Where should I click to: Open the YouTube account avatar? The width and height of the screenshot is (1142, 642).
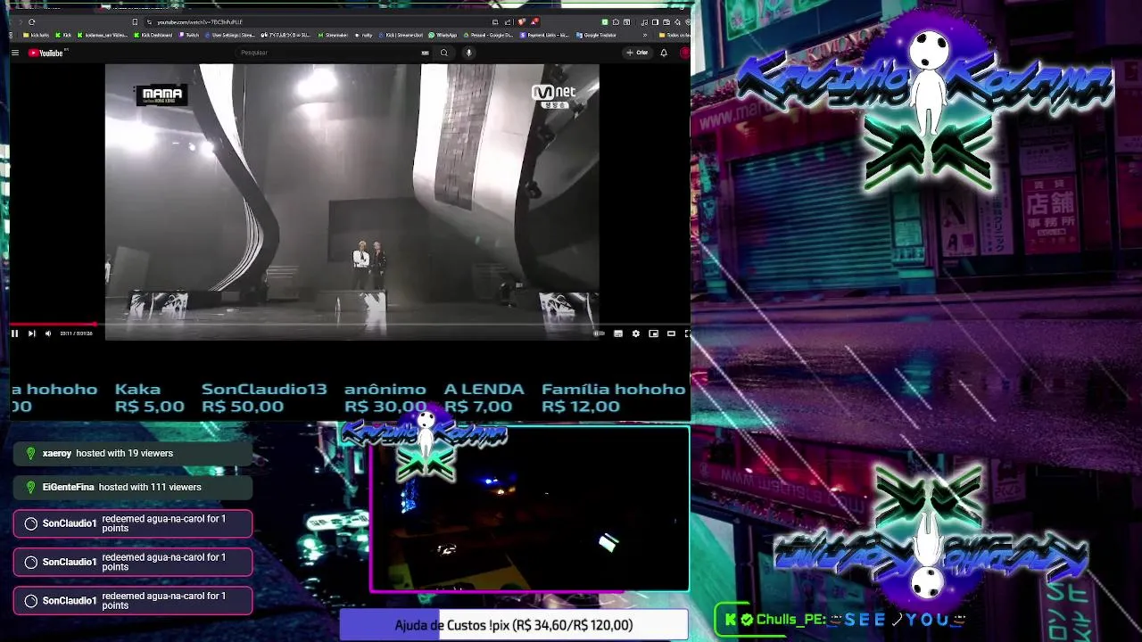[685, 53]
